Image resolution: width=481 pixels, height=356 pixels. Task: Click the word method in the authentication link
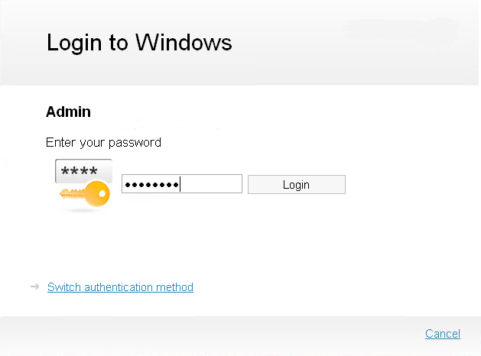(x=174, y=287)
